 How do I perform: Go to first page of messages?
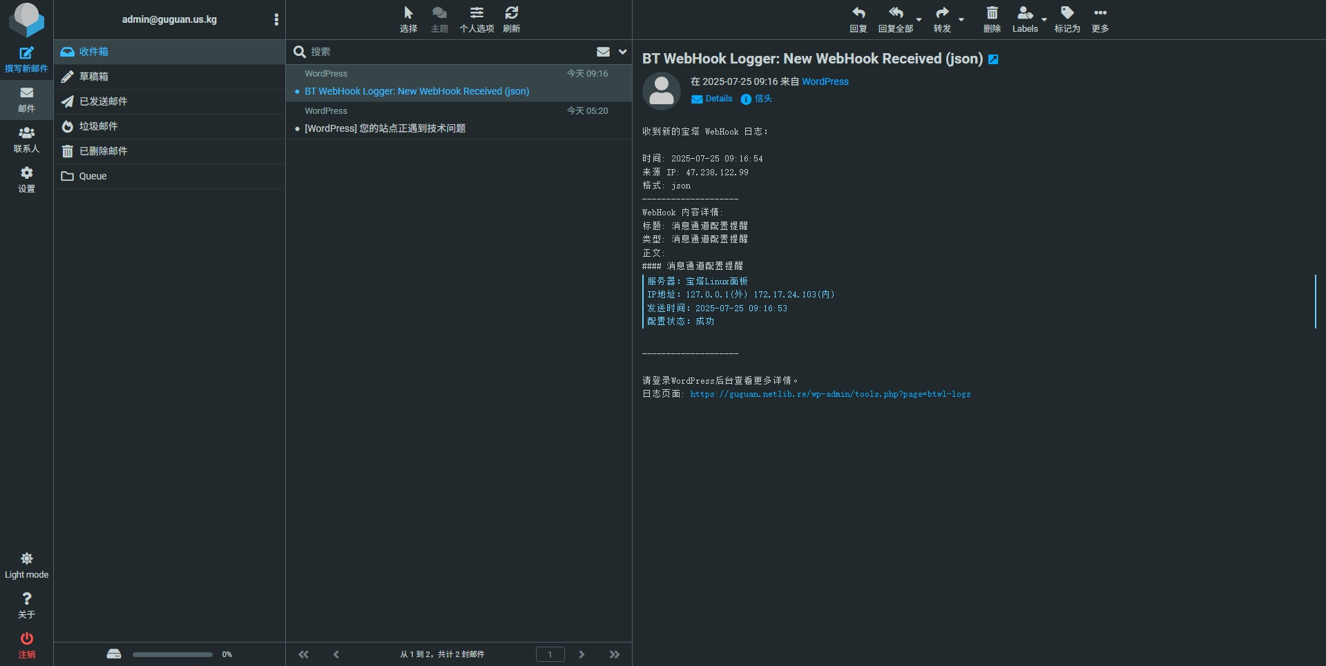coord(303,654)
